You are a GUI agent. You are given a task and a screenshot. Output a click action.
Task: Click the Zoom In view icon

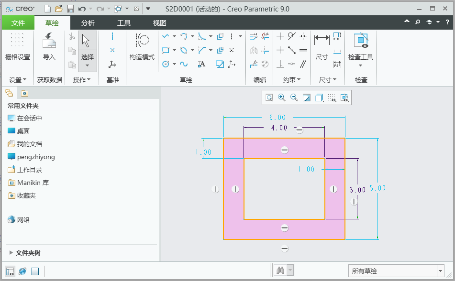pyautogui.click(x=281, y=97)
